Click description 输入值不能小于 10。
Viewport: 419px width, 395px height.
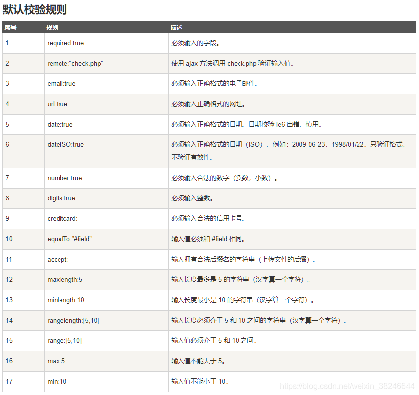tap(200, 382)
